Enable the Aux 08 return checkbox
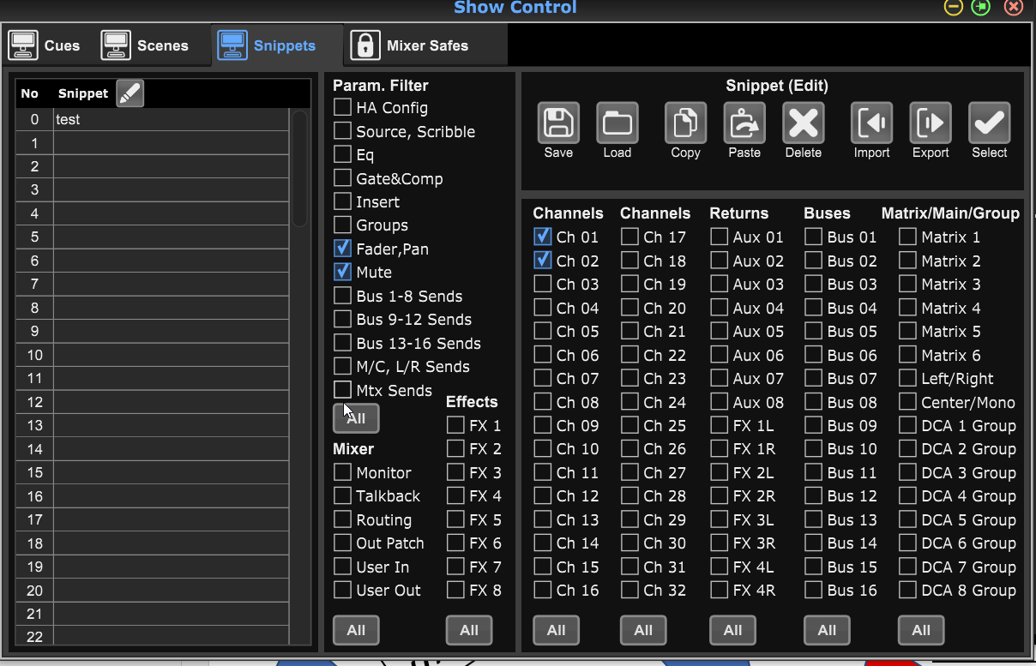This screenshot has height=666, width=1036. 719,402
